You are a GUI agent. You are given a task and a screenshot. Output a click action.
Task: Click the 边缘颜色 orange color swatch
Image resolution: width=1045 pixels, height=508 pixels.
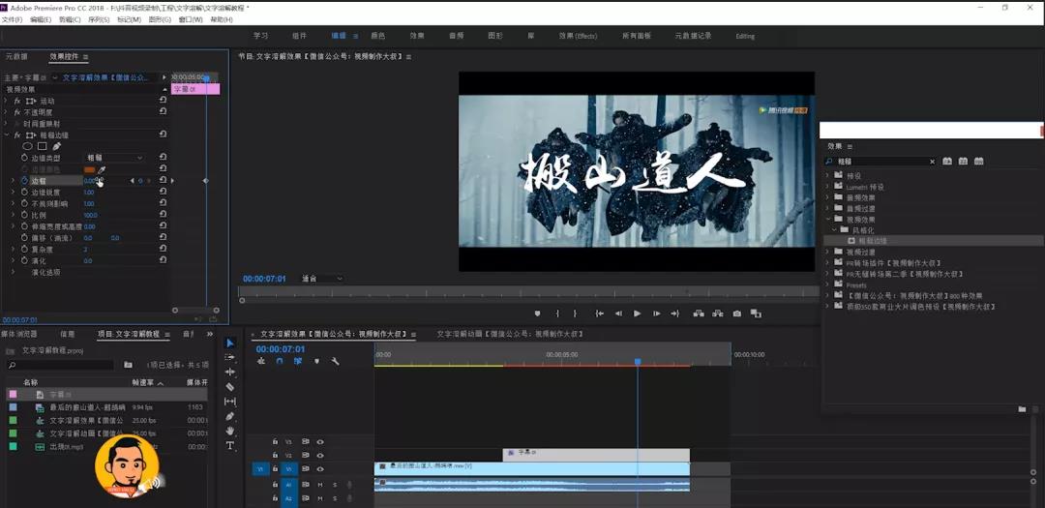[x=89, y=170]
